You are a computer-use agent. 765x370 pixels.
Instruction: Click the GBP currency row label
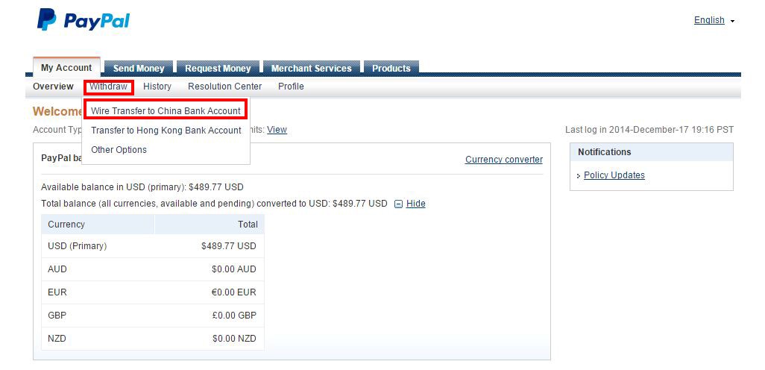(x=57, y=316)
